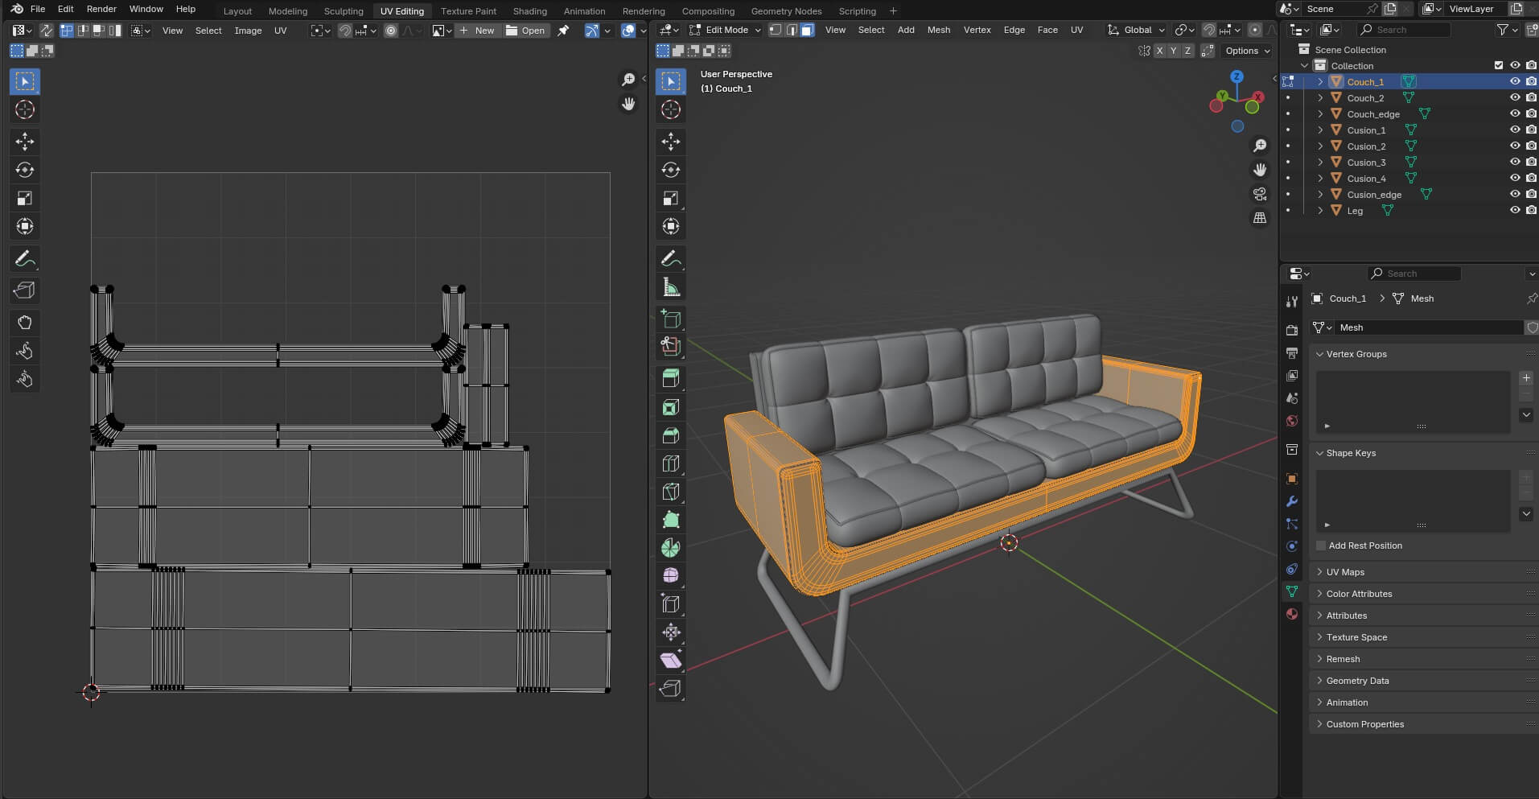Select the Loop Cut tool
The width and height of the screenshot is (1539, 799).
[x=671, y=463]
